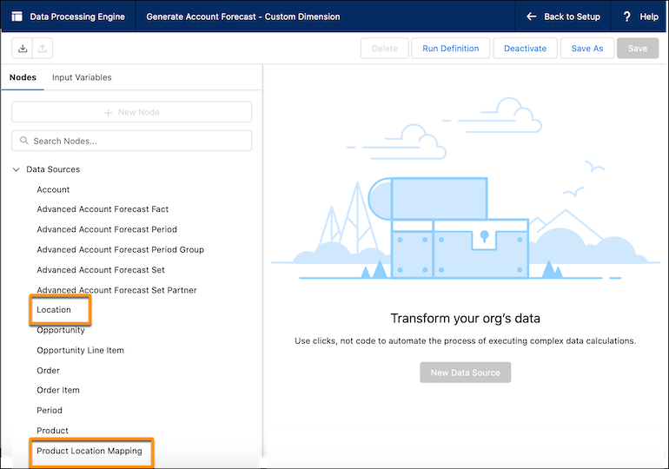
Task: Click the Deactivate button
Action: [526, 48]
